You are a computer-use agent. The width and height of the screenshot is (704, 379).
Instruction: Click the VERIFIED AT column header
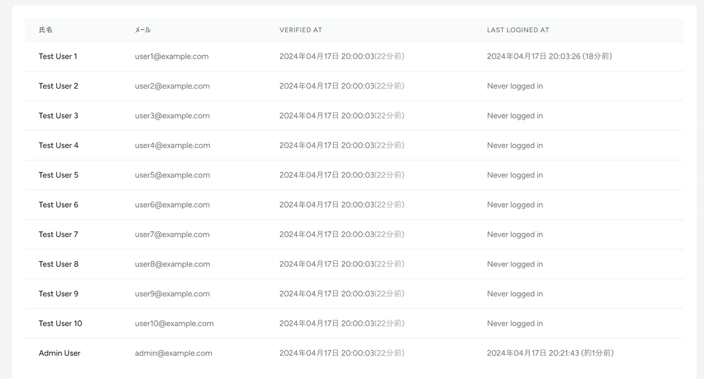[x=300, y=30]
